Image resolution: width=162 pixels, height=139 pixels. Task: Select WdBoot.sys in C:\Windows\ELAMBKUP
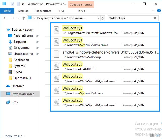point(105,66)
